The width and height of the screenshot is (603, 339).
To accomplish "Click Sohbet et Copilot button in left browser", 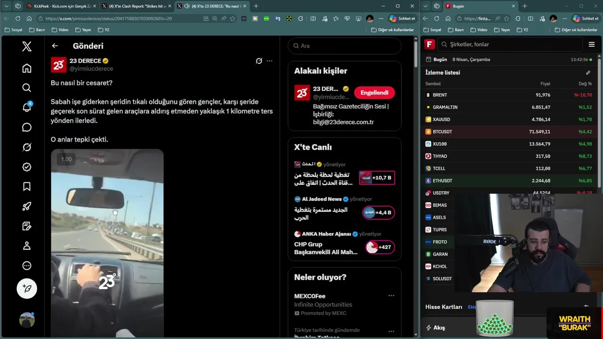I will coord(402,18).
